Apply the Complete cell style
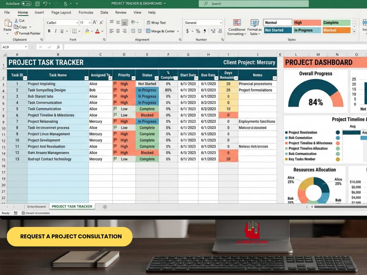Screen dimensions: 367x275 point(336,22)
